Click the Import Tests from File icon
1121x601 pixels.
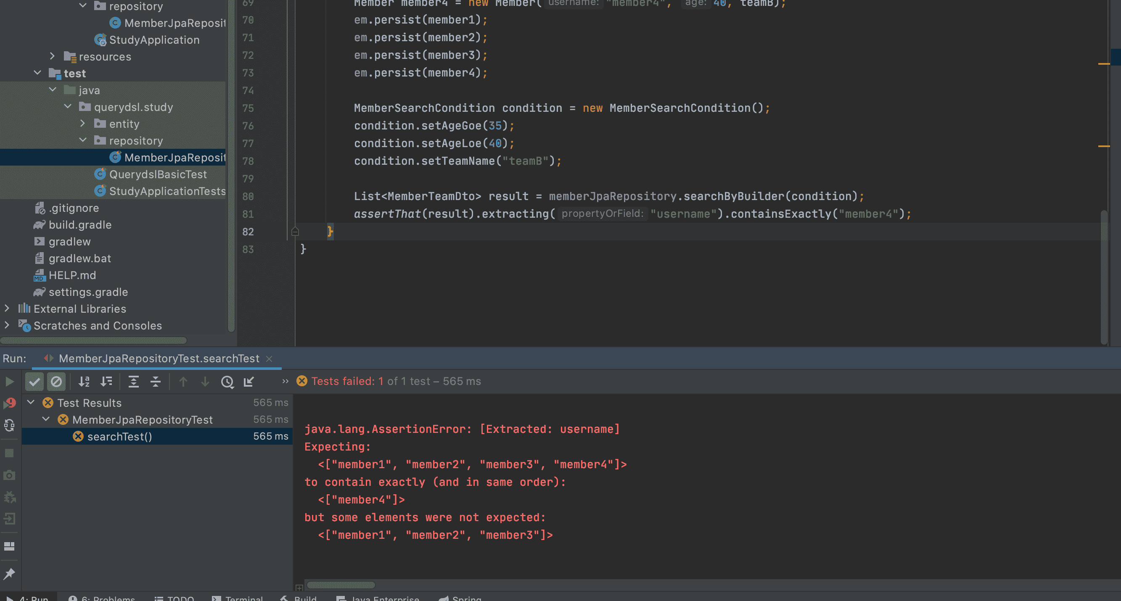(x=249, y=382)
